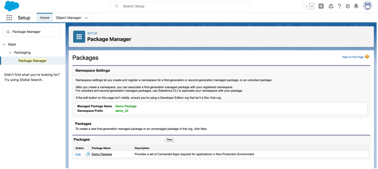The height and width of the screenshot is (169, 378).
Task: Open the user profile avatar
Action: (368, 6)
